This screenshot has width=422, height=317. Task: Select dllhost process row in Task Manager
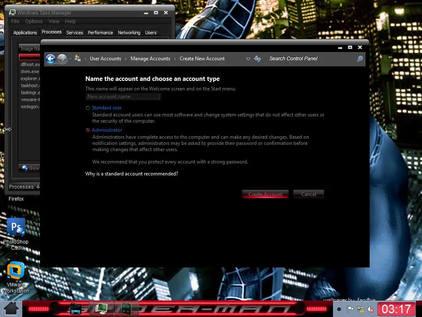point(29,64)
